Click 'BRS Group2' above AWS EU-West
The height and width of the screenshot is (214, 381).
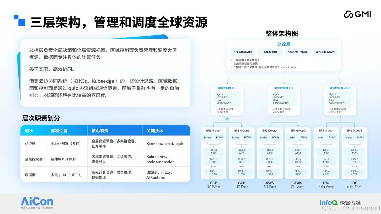[x=298, y=130]
